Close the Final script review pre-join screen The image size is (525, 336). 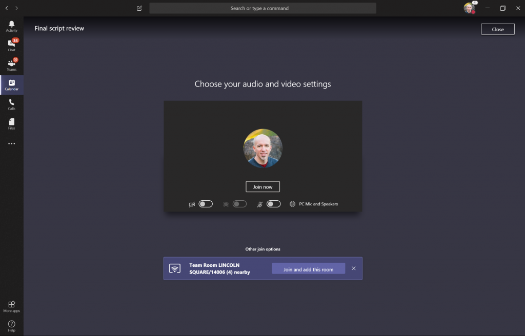tap(497, 29)
